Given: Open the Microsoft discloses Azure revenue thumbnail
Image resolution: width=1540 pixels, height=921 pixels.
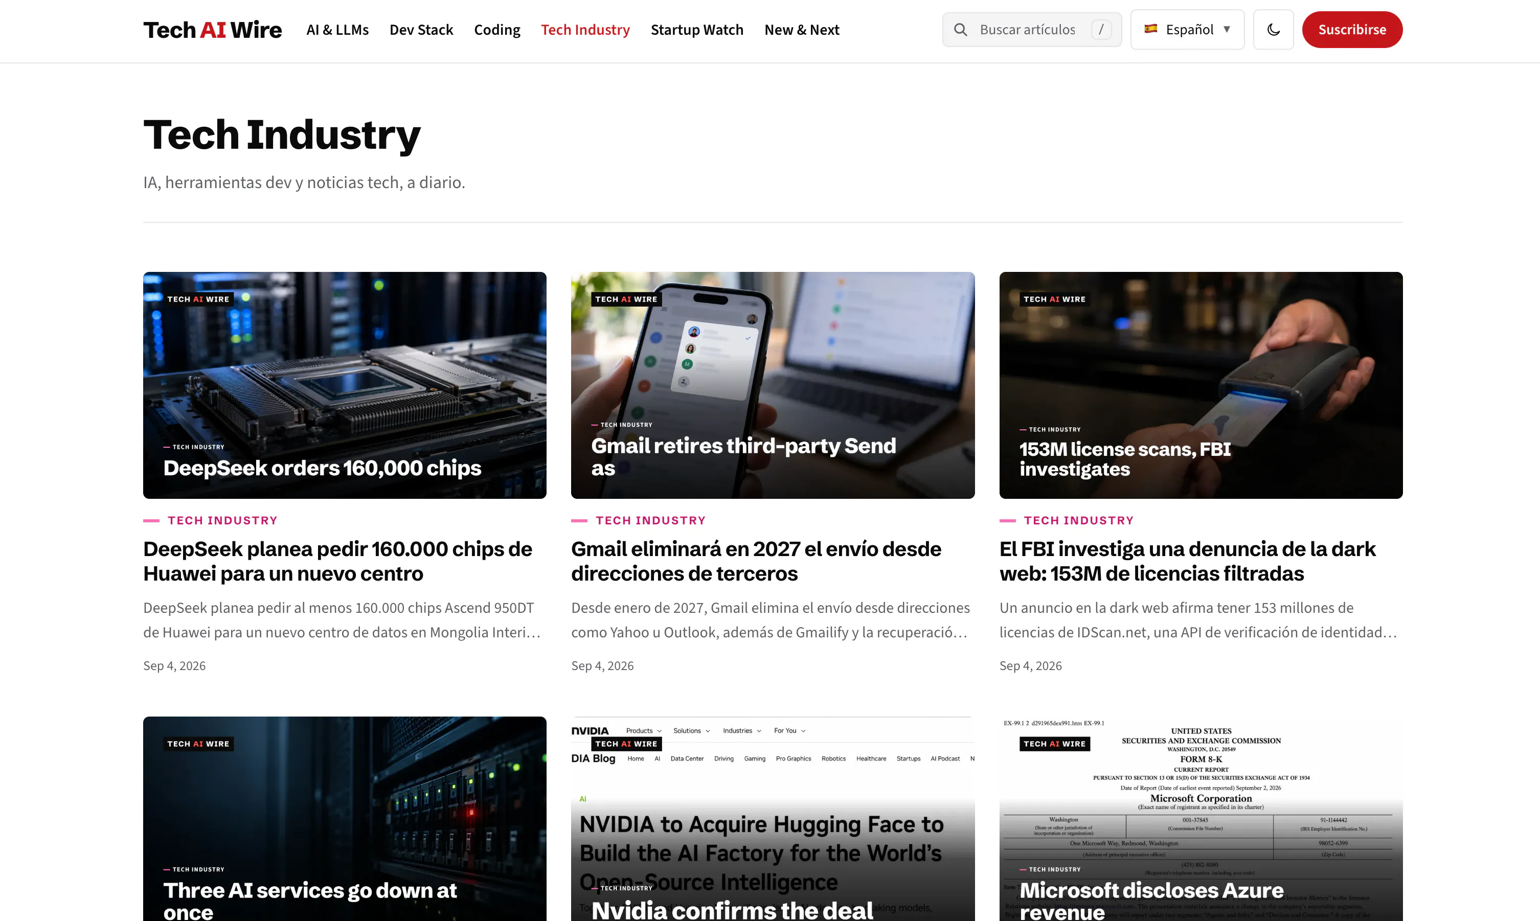Looking at the screenshot, I should click(x=1201, y=819).
